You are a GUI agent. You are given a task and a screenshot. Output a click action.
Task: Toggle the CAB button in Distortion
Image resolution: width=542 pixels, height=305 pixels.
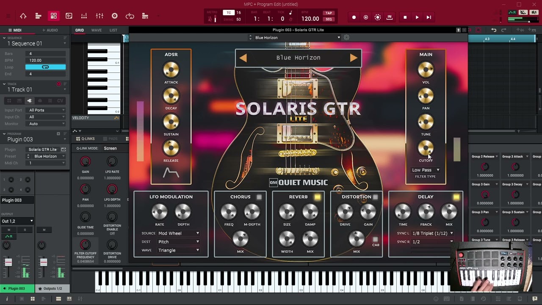point(375,240)
